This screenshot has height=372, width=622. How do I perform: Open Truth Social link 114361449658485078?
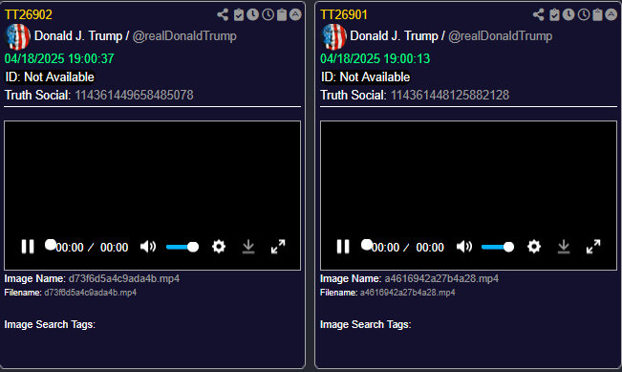[134, 96]
